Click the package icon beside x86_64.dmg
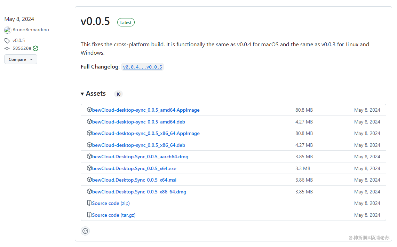 coord(89,191)
